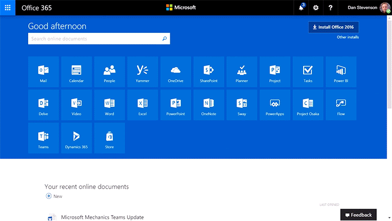Open the Project tile

point(275,72)
